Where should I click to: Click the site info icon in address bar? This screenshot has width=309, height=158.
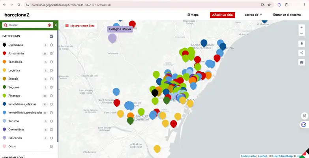[28, 5]
